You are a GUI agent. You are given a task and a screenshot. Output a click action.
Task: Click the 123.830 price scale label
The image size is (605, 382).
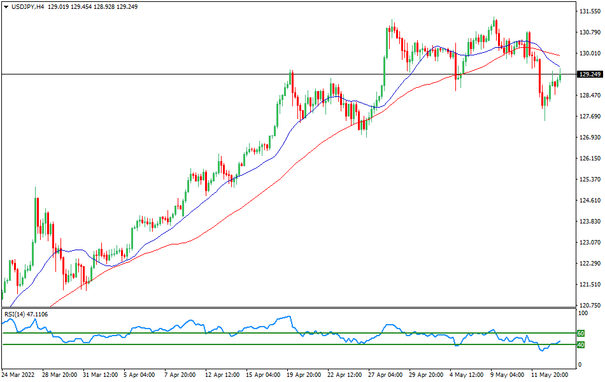click(588, 222)
